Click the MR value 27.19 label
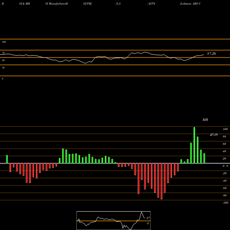230x230 pixels. coord(214,135)
